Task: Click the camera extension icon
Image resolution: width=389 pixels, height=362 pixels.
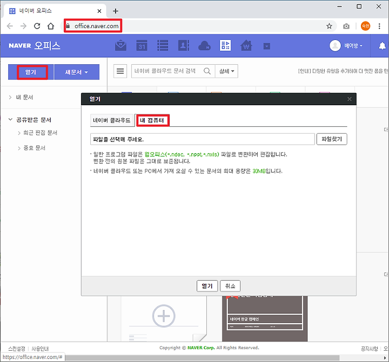Action: (346, 26)
